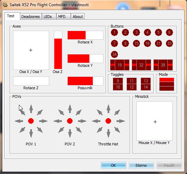Click Throttle Hat up arrow
187x174 pixels.
tap(108, 109)
